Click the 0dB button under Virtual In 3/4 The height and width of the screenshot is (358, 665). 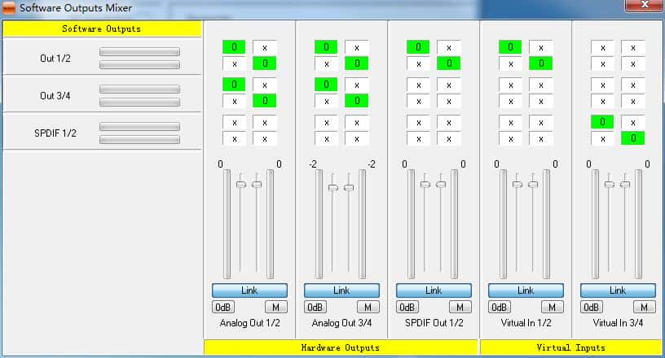[592, 307]
